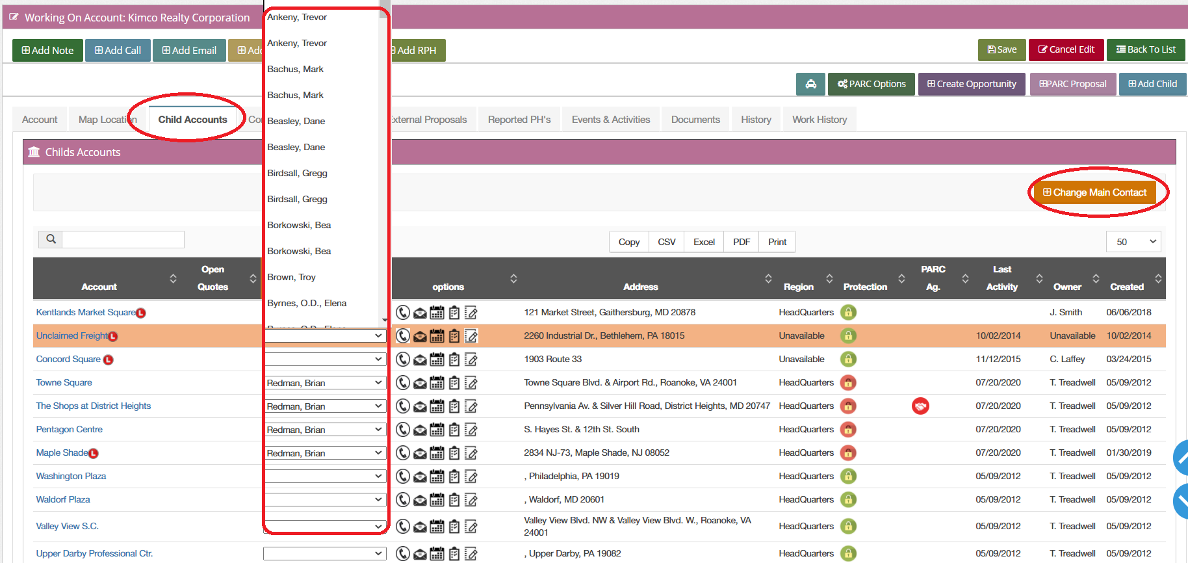Open the calendar icon in Waldorf Plaza row

[437, 500]
